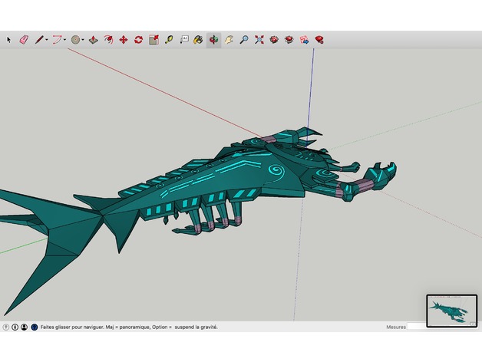Switch to the Rotate tool
Image resolution: width=482 pixels, height=362 pixels.
coord(138,39)
